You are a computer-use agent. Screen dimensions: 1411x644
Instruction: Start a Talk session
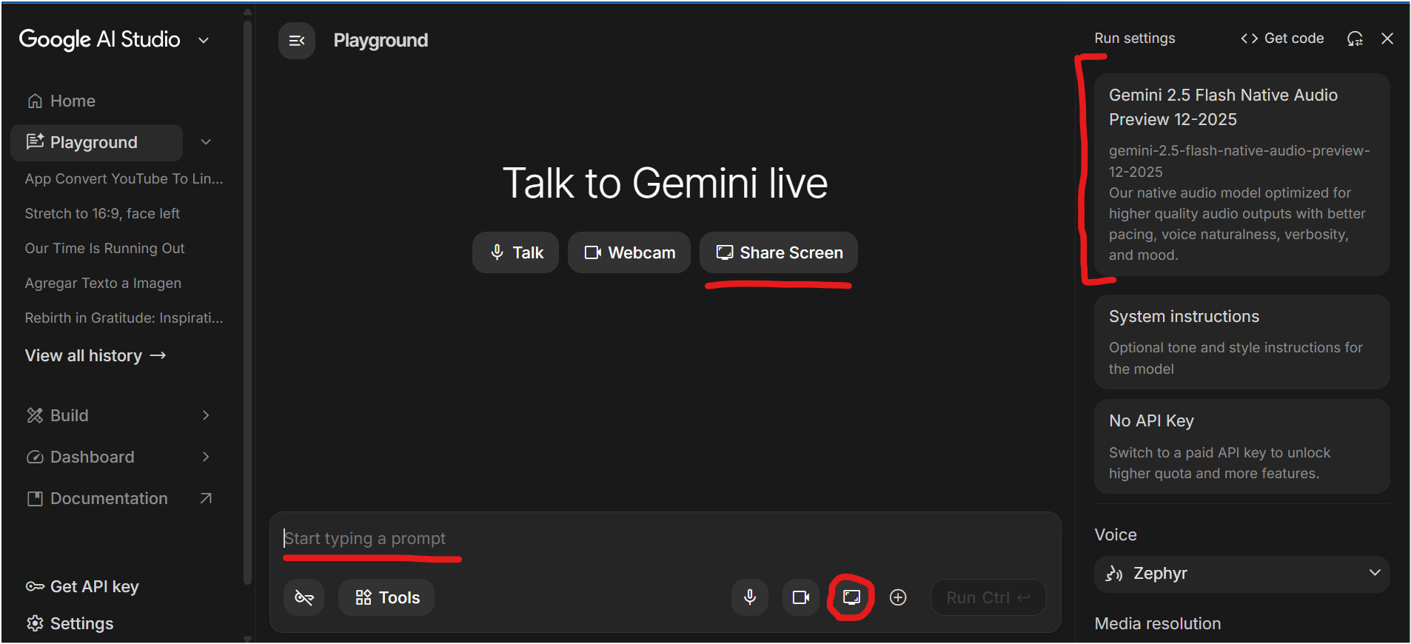coord(515,252)
